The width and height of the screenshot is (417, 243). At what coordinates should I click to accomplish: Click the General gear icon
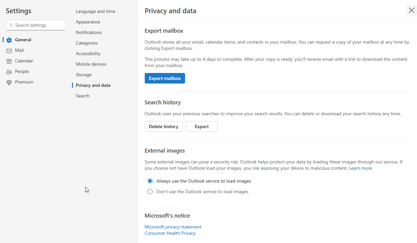point(9,40)
